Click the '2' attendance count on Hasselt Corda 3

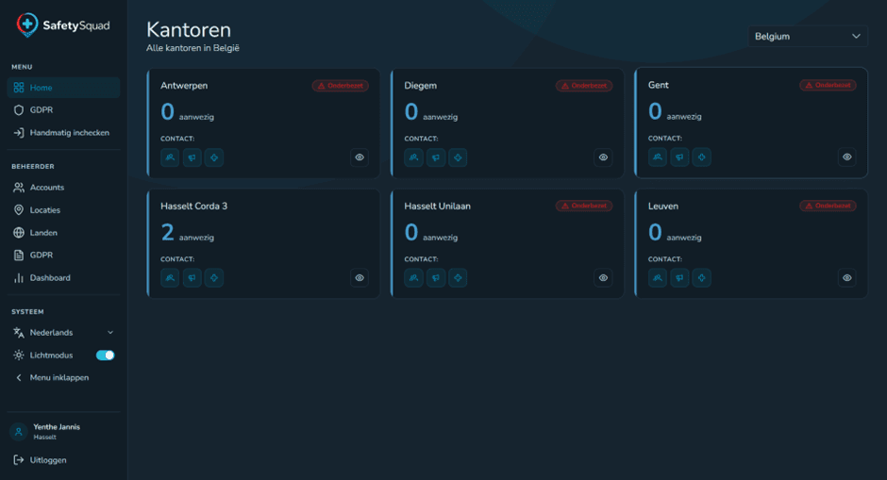pos(167,232)
